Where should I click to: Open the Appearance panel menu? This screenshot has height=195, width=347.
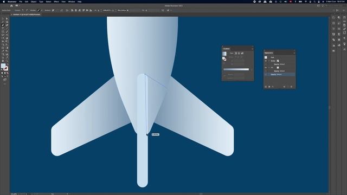coord(294,53)
